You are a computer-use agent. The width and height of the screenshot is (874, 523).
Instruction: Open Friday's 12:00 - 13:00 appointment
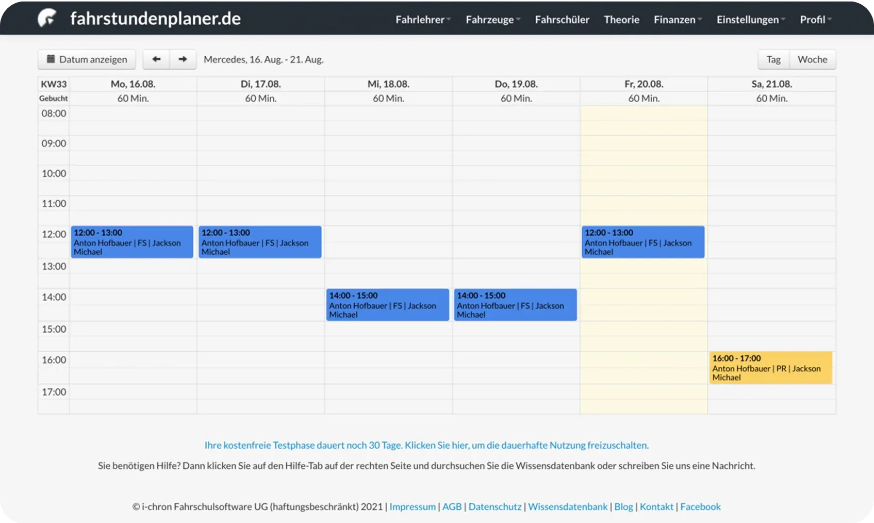point(642,242)
